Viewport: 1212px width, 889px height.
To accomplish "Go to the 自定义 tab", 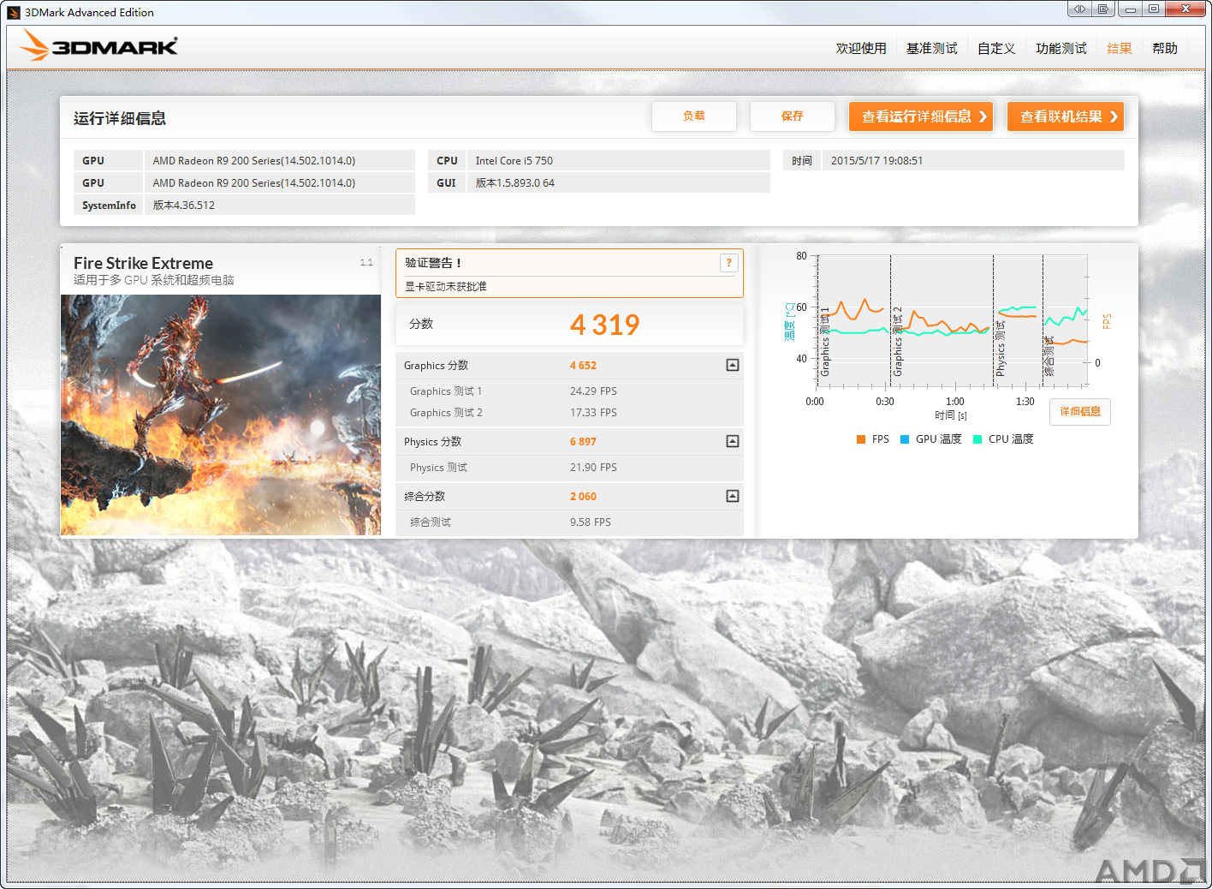I will pyautogui.click(x=996, y=48).
